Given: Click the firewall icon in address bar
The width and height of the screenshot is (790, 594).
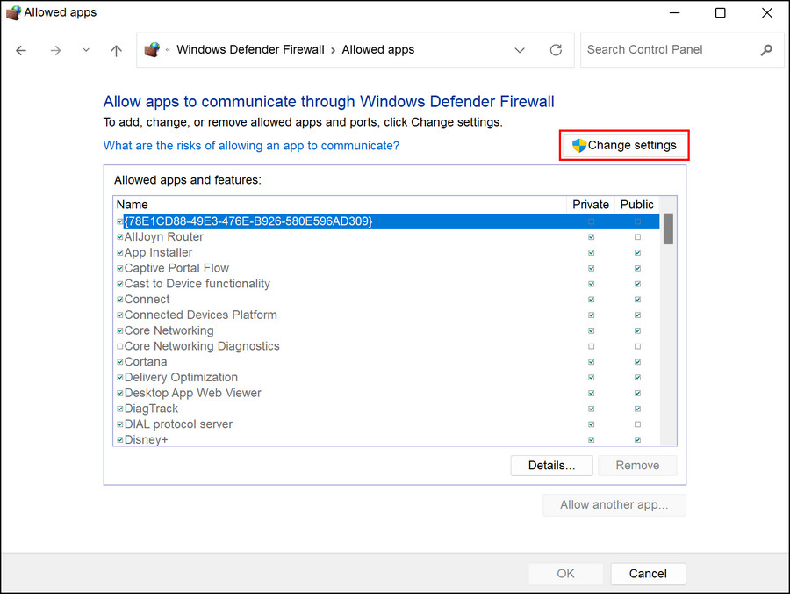Looking at the screenshot, I should pos(152,50).
